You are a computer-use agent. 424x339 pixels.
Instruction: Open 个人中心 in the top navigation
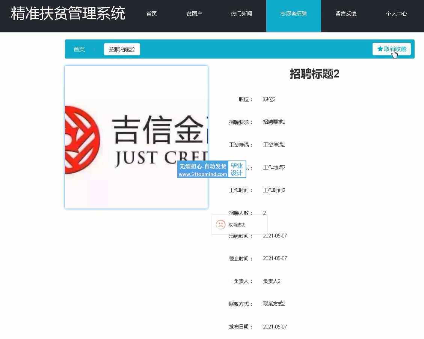[x=397, y=13]
